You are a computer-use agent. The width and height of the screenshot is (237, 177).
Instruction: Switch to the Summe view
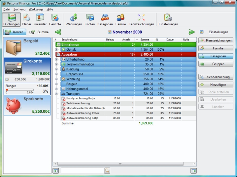click(x=39, y=32)
